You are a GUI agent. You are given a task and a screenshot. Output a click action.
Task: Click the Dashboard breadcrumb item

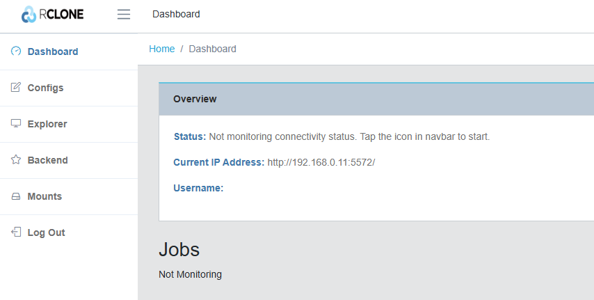[212, 49]
